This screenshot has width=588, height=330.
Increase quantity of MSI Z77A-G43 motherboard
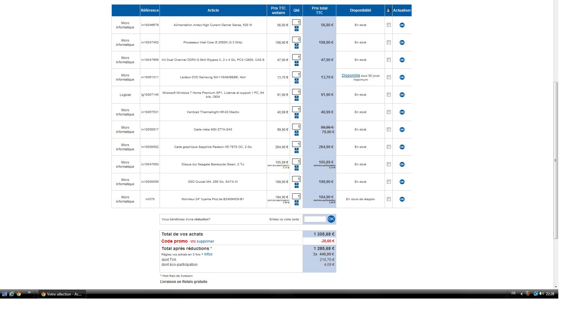point(296,132)
